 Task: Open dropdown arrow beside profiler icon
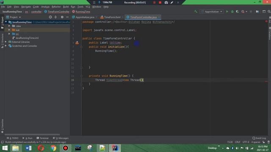246,11
